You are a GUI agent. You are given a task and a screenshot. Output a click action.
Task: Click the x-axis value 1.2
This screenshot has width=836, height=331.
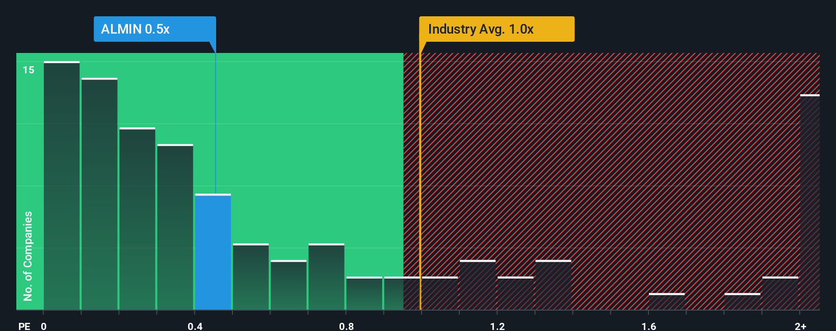(x=498, y=326)
